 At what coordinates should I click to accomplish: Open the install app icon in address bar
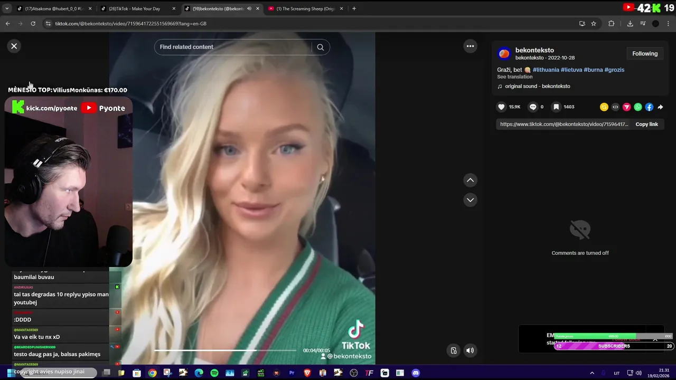coord(582,24)
